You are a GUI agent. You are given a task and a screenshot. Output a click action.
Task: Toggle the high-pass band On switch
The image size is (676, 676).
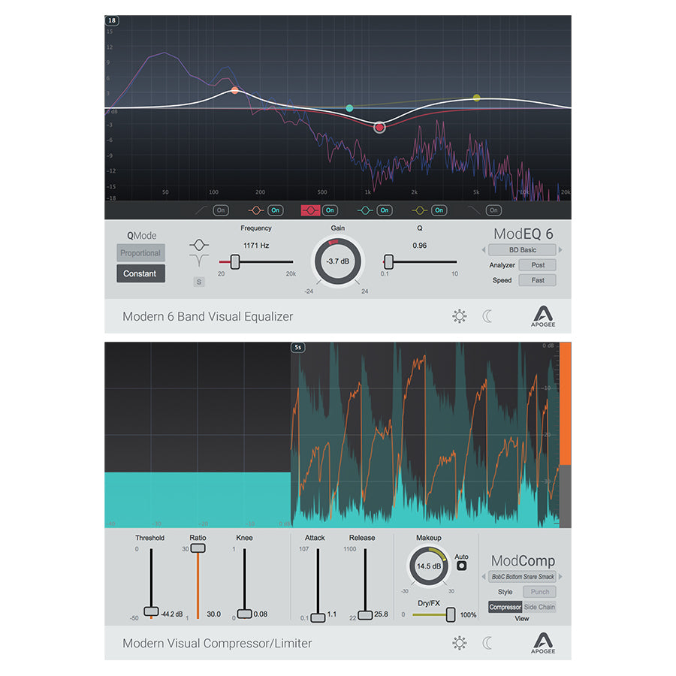(x=220, y=210)
